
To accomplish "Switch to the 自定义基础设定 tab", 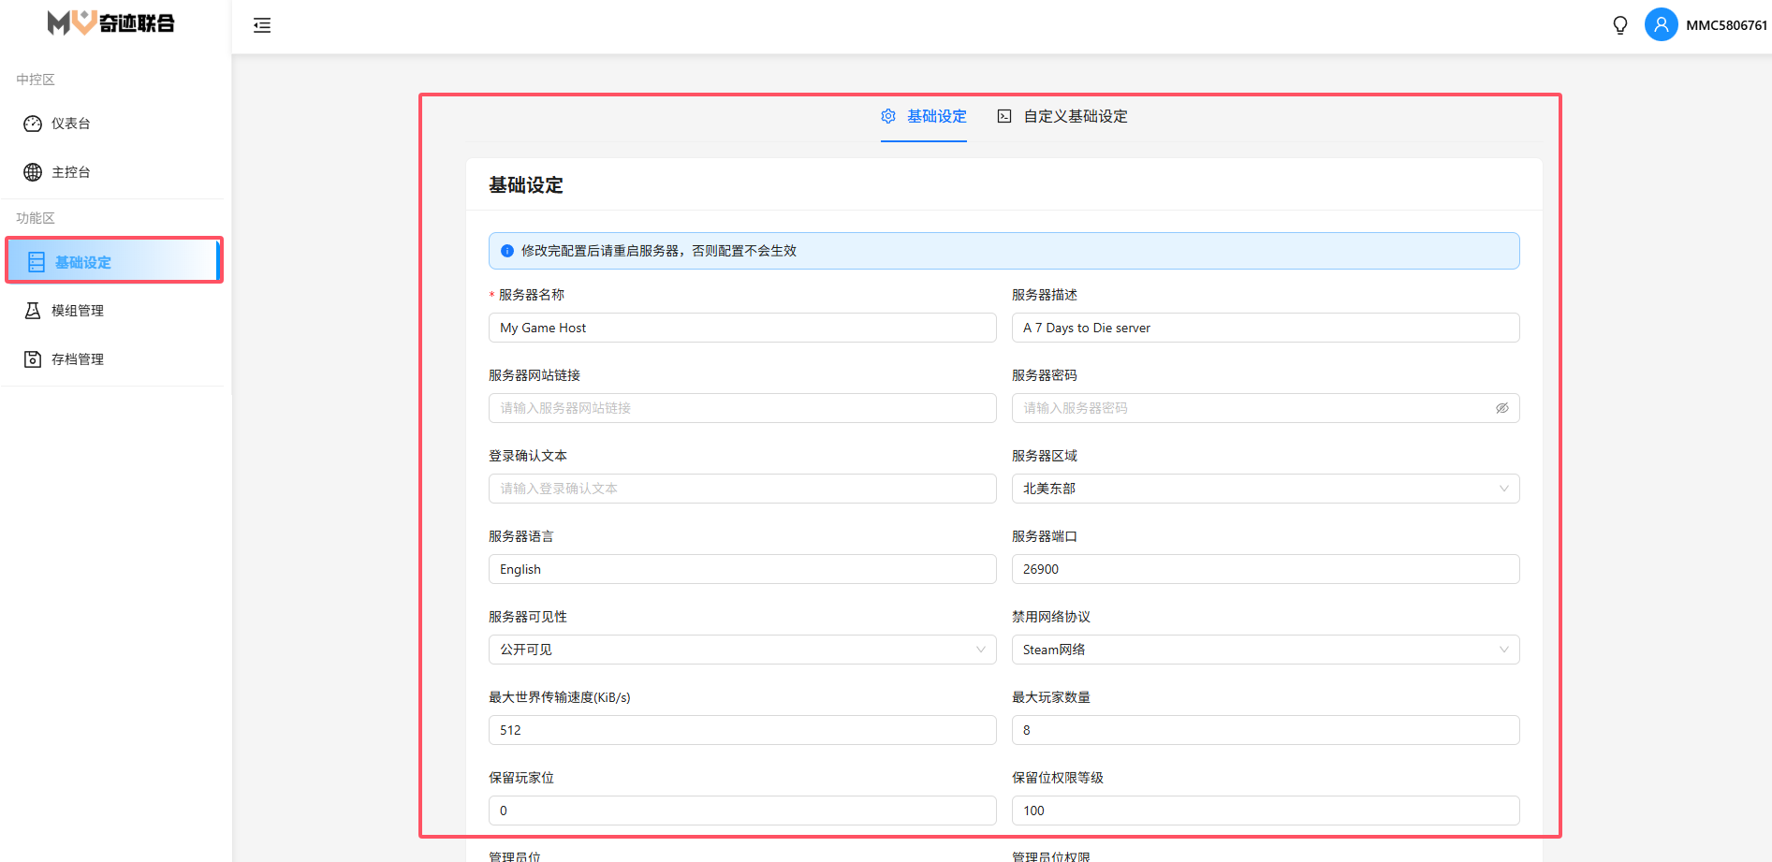I will tap(1062, 117).
